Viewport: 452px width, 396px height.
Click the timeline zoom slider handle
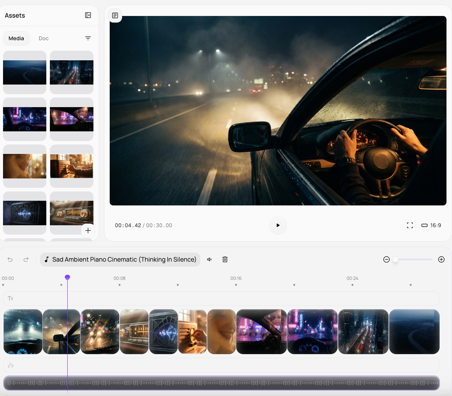pos(396,259)
